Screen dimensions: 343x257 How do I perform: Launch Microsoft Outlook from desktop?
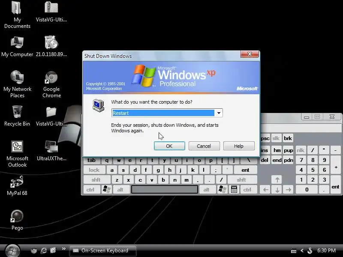[17, 154]
